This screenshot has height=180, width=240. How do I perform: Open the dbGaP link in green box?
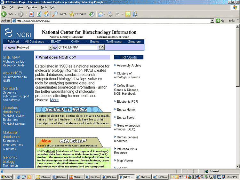51,151
